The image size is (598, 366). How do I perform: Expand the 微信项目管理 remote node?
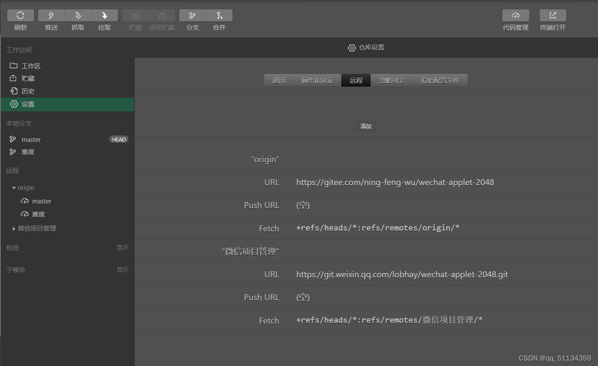click(x=14, y=228)
